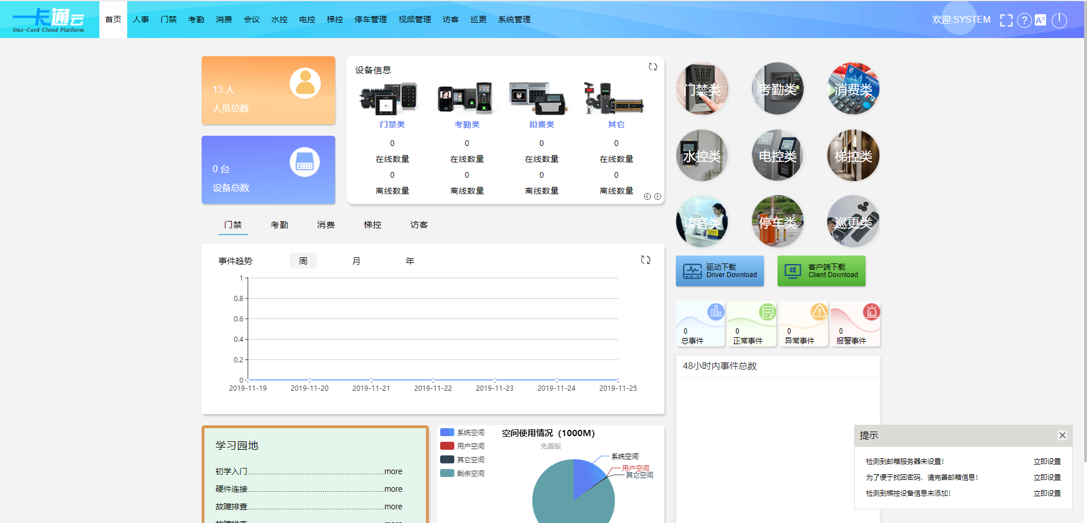
Task: Open the 梯控类 circular module icon
Action: (x=853, y=156)
